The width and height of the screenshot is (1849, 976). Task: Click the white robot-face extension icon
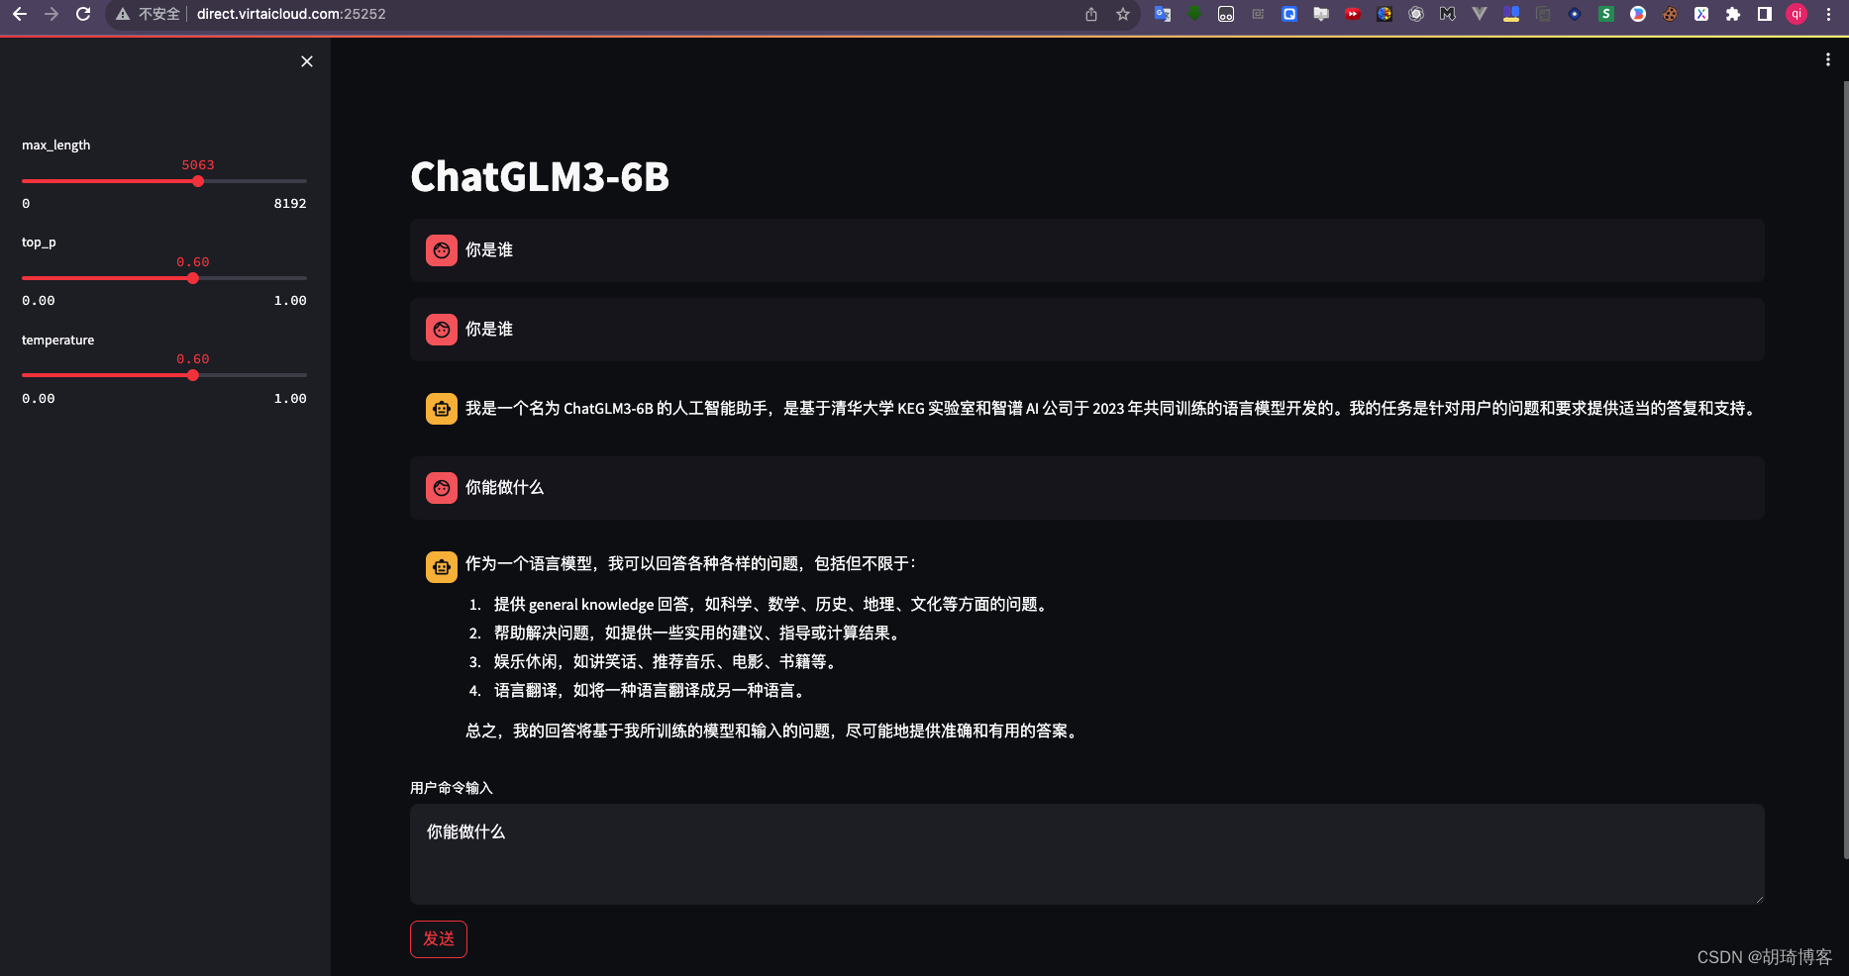(x=1226, y=14)
